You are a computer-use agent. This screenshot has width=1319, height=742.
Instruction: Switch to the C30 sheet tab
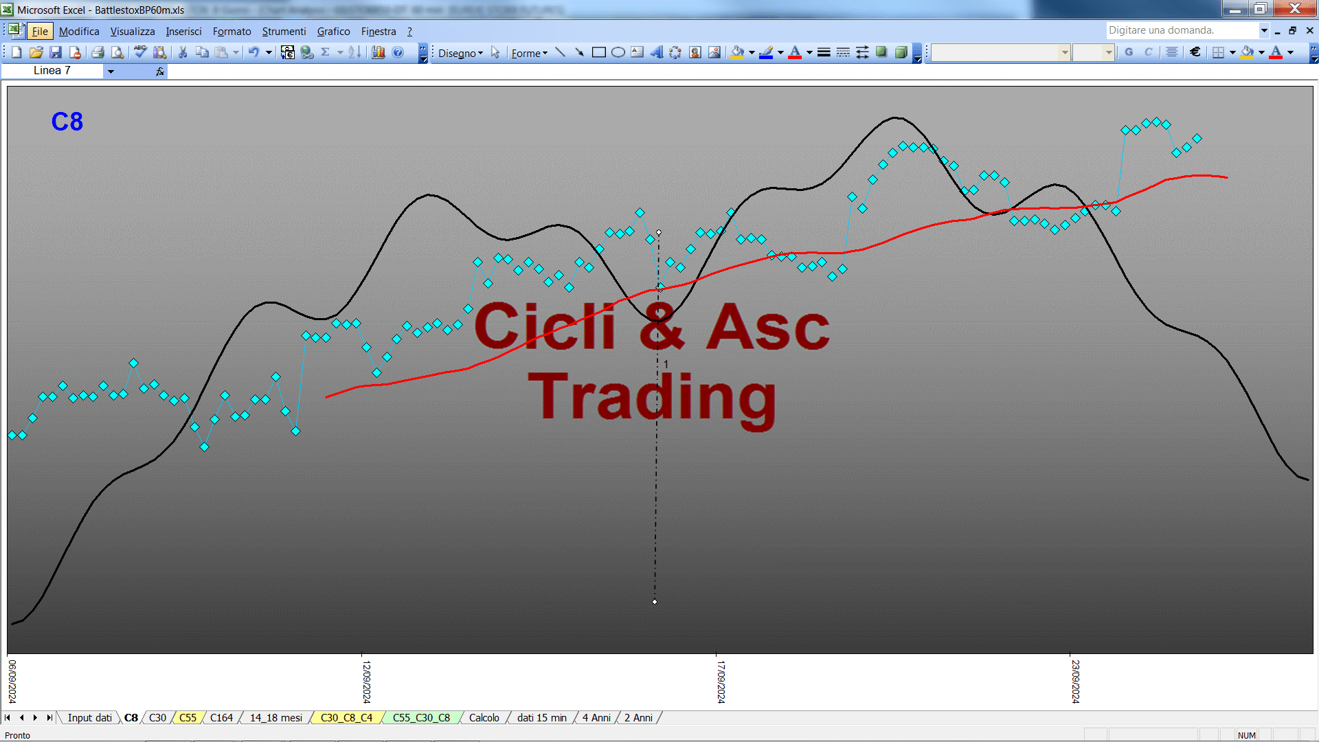(x=157, y=717)
